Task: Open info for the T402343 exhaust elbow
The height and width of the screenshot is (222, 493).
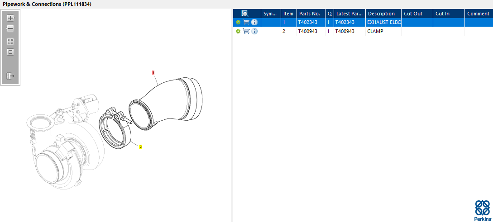Action: (x=254, y=22)
